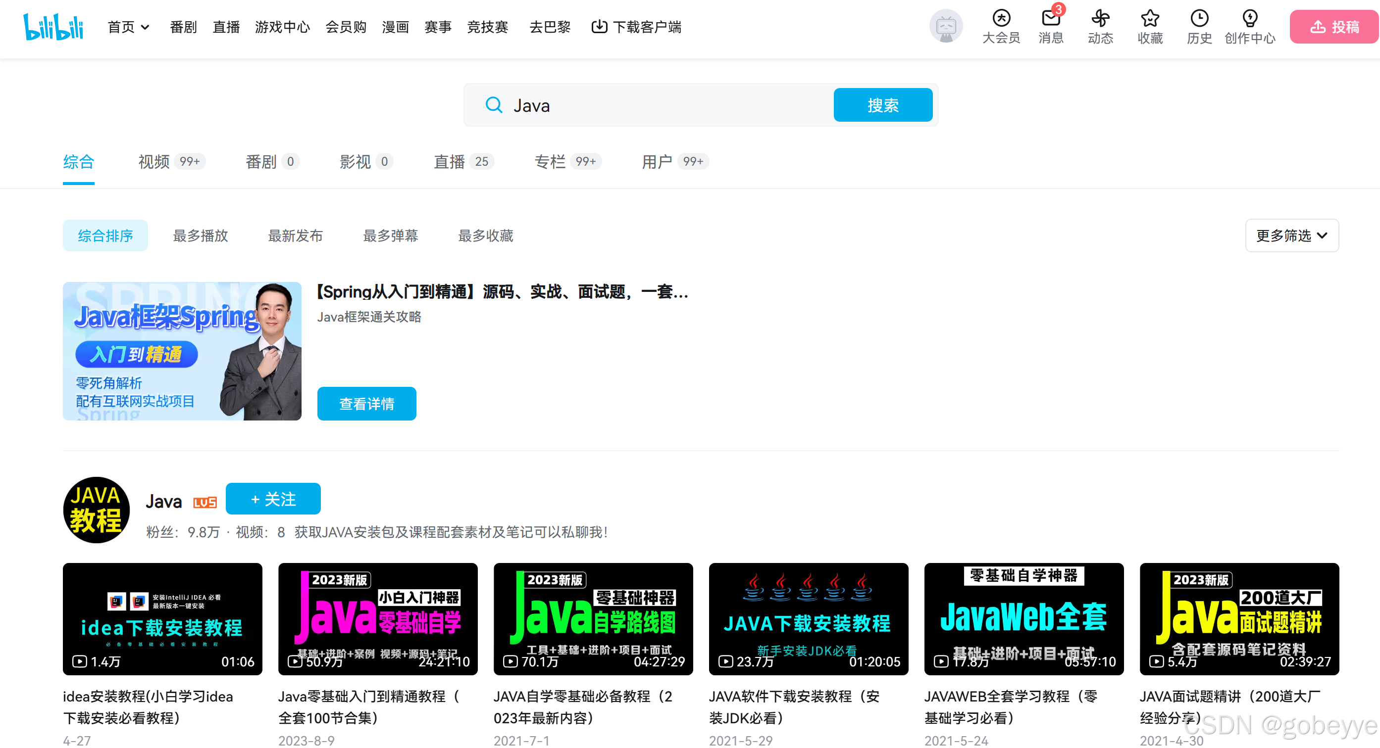This screenshot has width=1380, height=748.
Task: Open 去巴黎 in navigation
Action: 550,27
